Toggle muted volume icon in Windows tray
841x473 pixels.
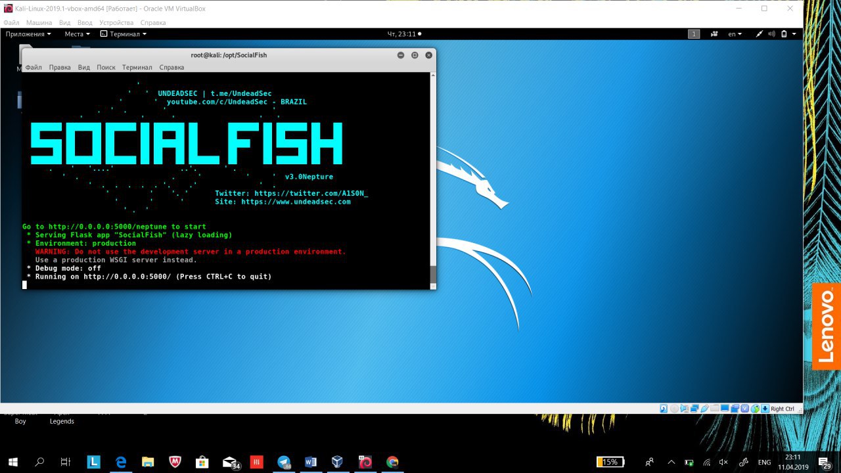click(725, 462)
